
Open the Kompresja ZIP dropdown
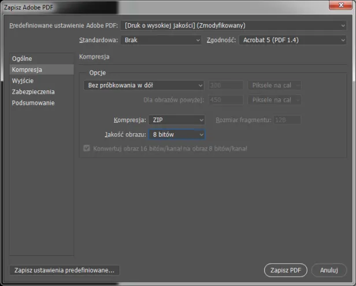click(177, 120)
